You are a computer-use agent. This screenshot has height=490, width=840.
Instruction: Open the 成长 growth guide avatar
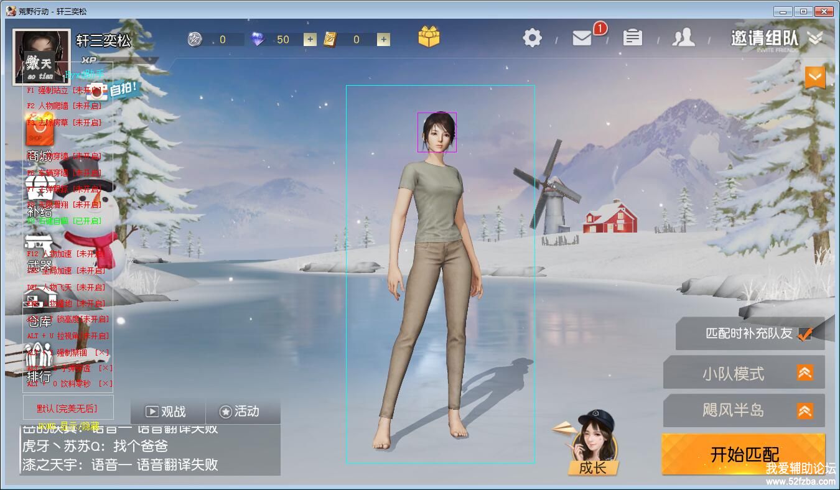(593, 443)
